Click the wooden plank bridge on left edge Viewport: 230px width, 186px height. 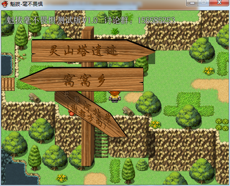coord(8,84)
